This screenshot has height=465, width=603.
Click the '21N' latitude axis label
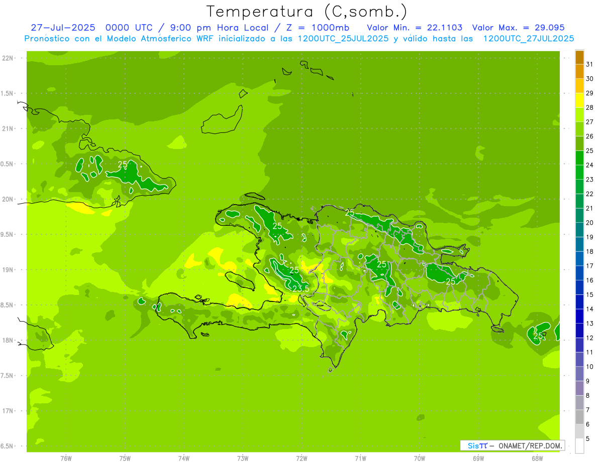[x=8, y=128]
